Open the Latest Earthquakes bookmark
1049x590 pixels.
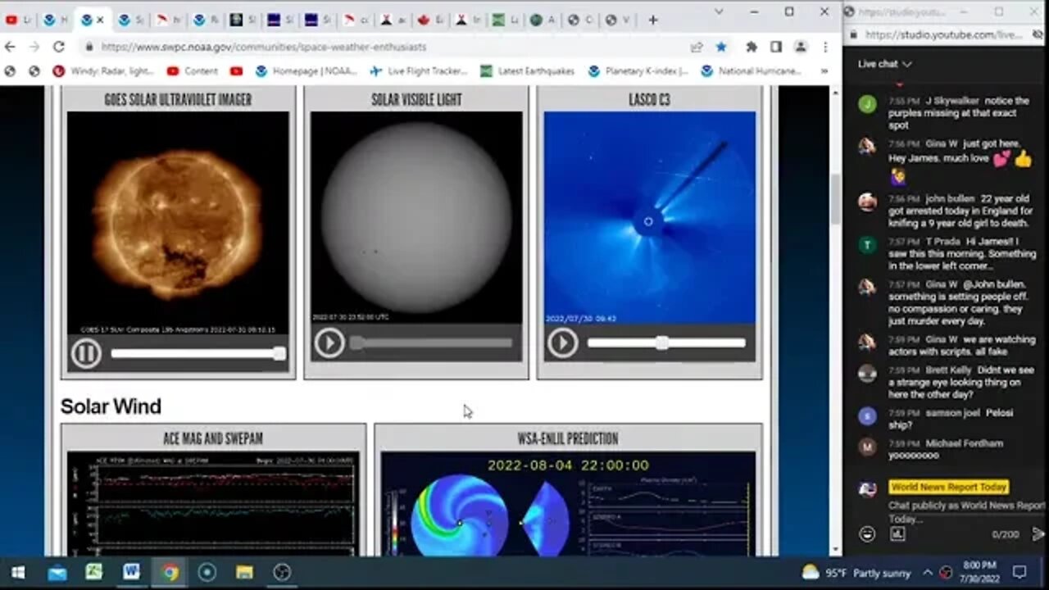coord(528,71)
